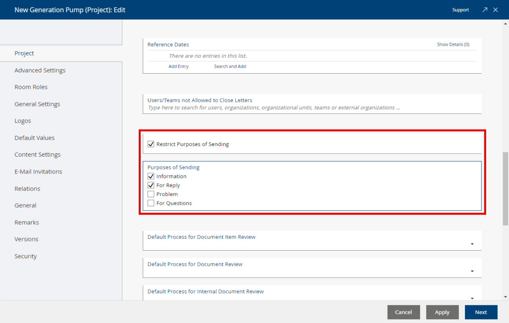Close the project edit dialog

[x=495, y=10]
